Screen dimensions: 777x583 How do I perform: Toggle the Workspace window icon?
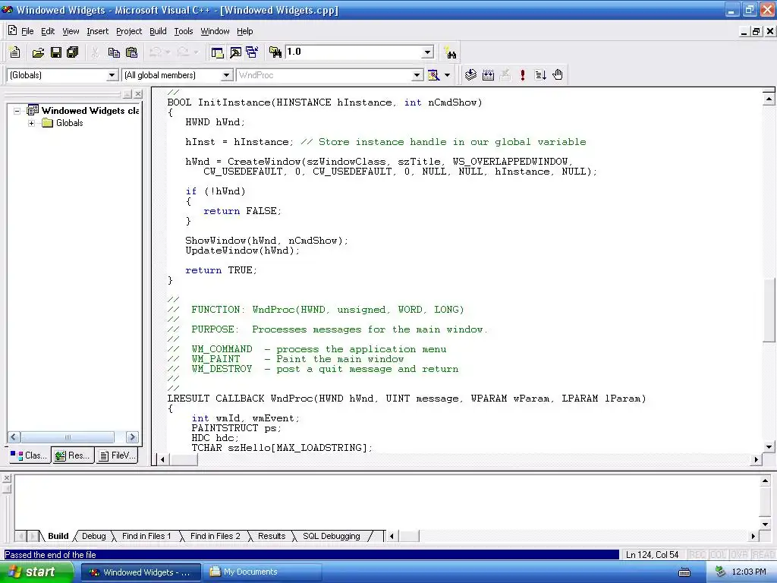click(x=217, y=52)
